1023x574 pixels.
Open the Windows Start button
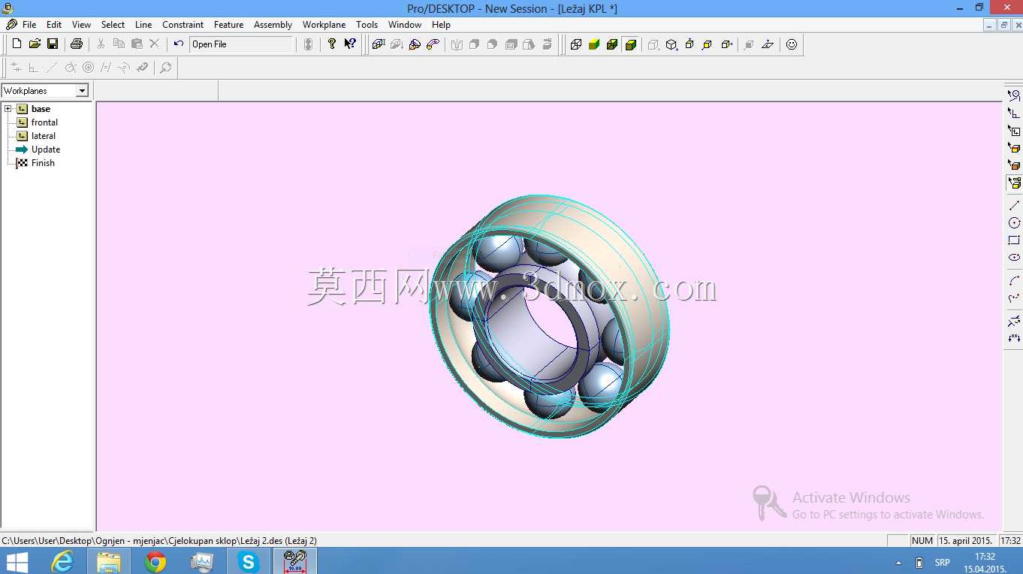(x=17, y=561)
